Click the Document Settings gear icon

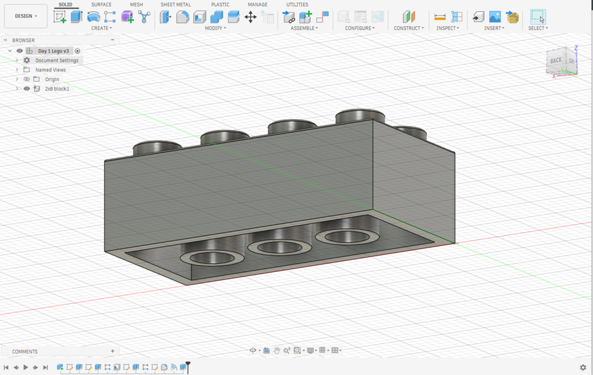tap(27, 60)
